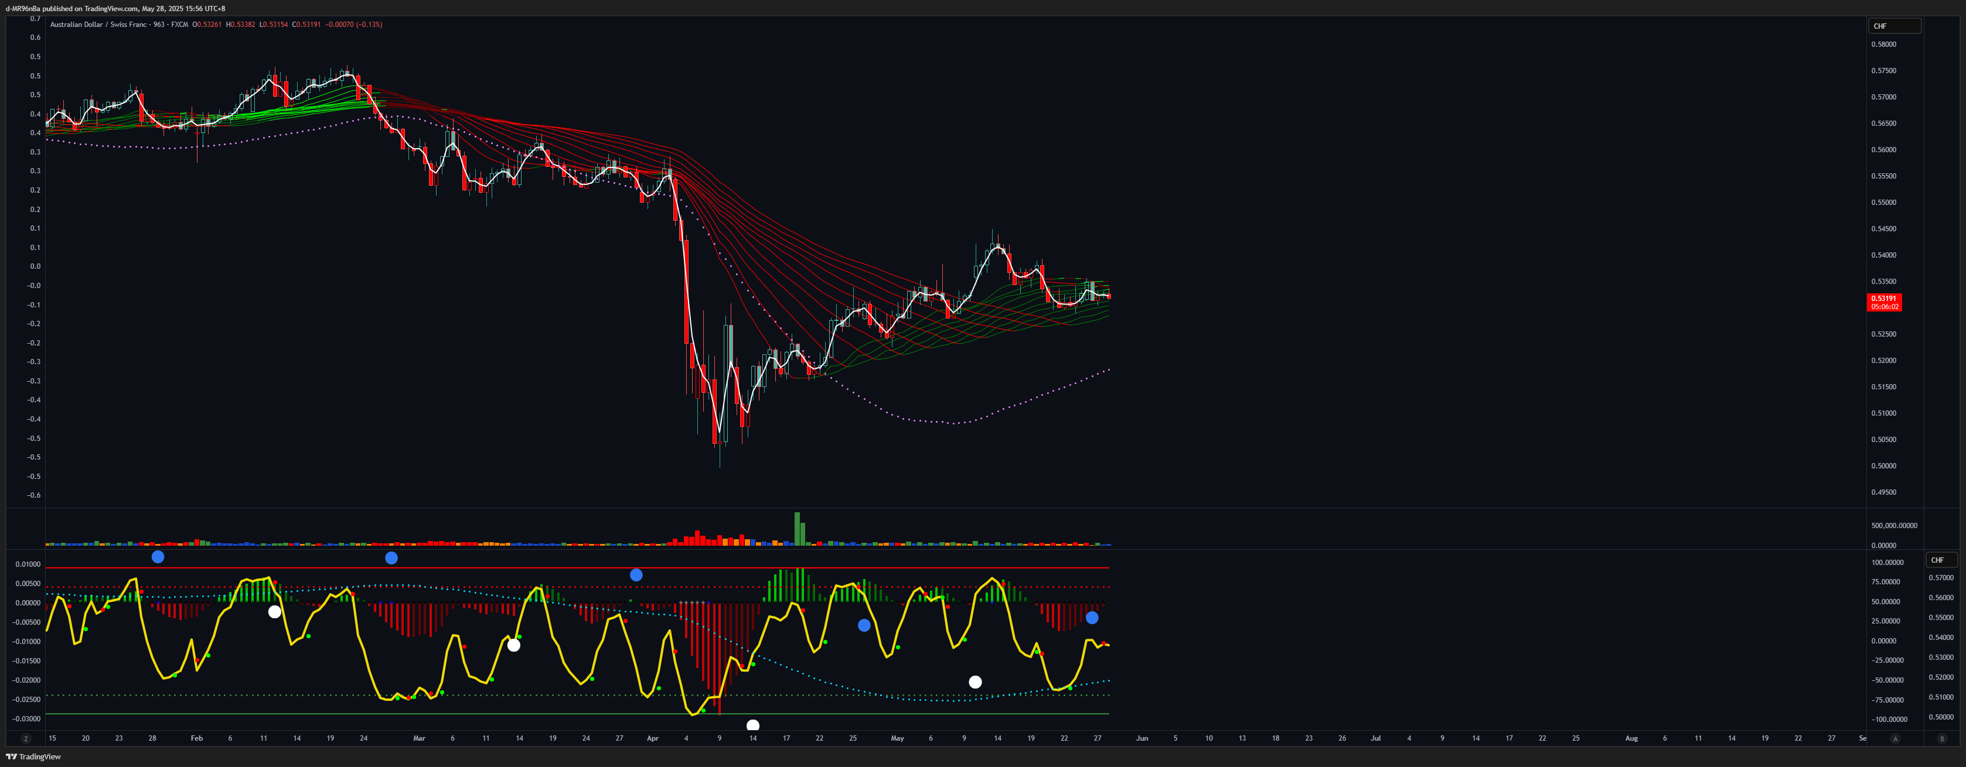Image resolution: width=1966 pixels, height=767 pixels.
Task: Click the TradingView logo at the bottom left
Action: tap(33, 756)
